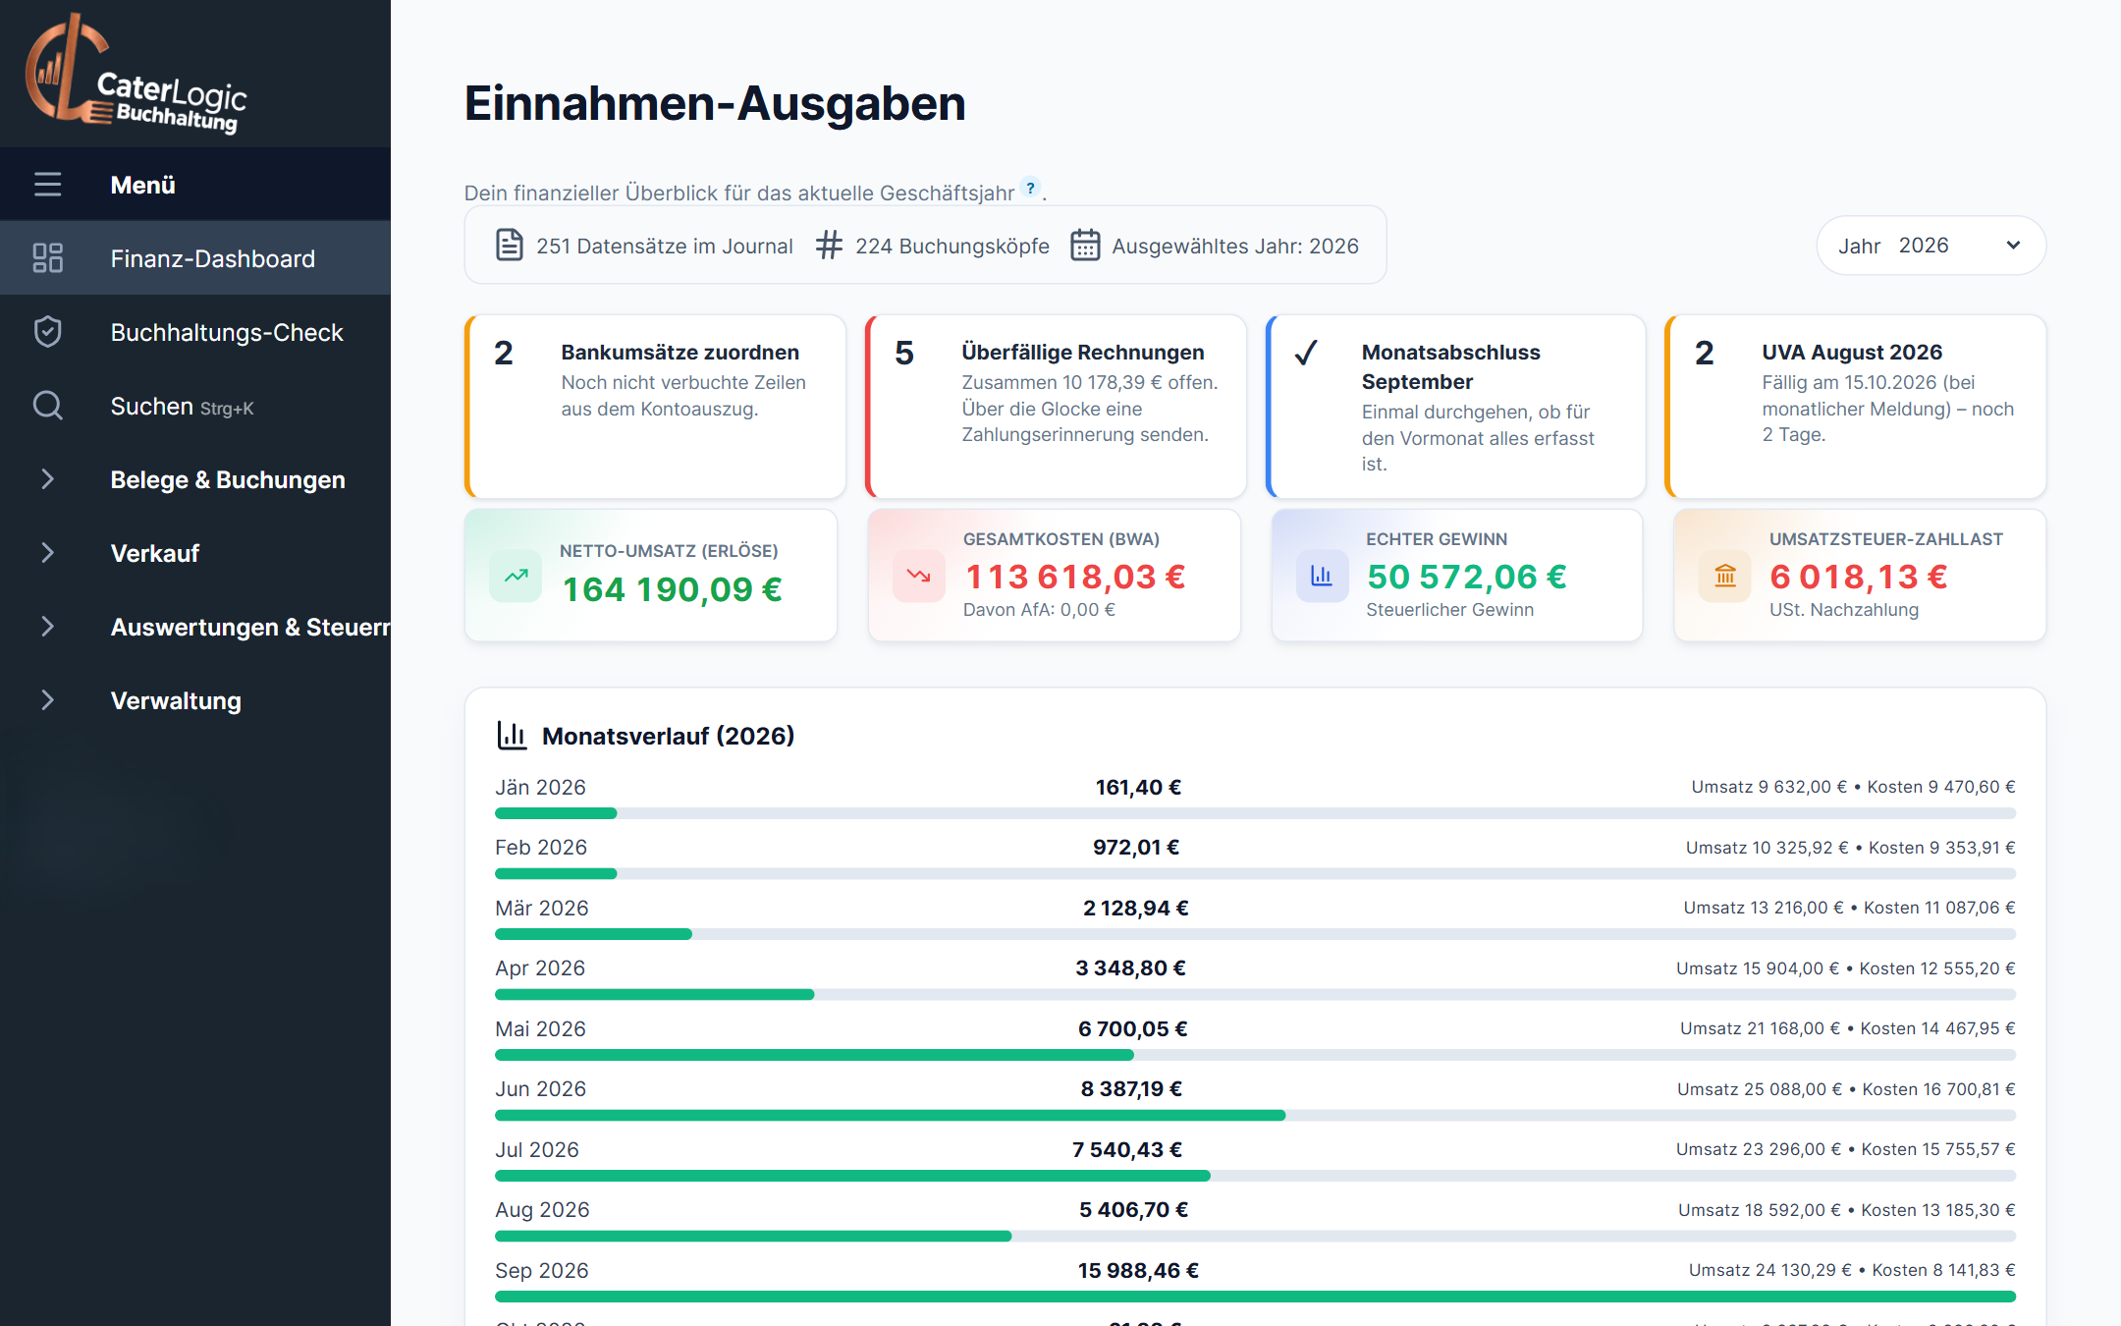Click the Jun 2026 amount 8 387,19 €
This screenshot has width=2121, height=1326.
click(1131, 1089)
